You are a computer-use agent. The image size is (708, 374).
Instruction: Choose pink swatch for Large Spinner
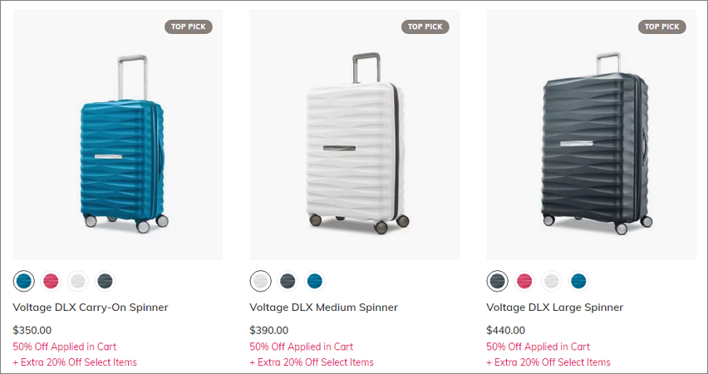point(524,281)
